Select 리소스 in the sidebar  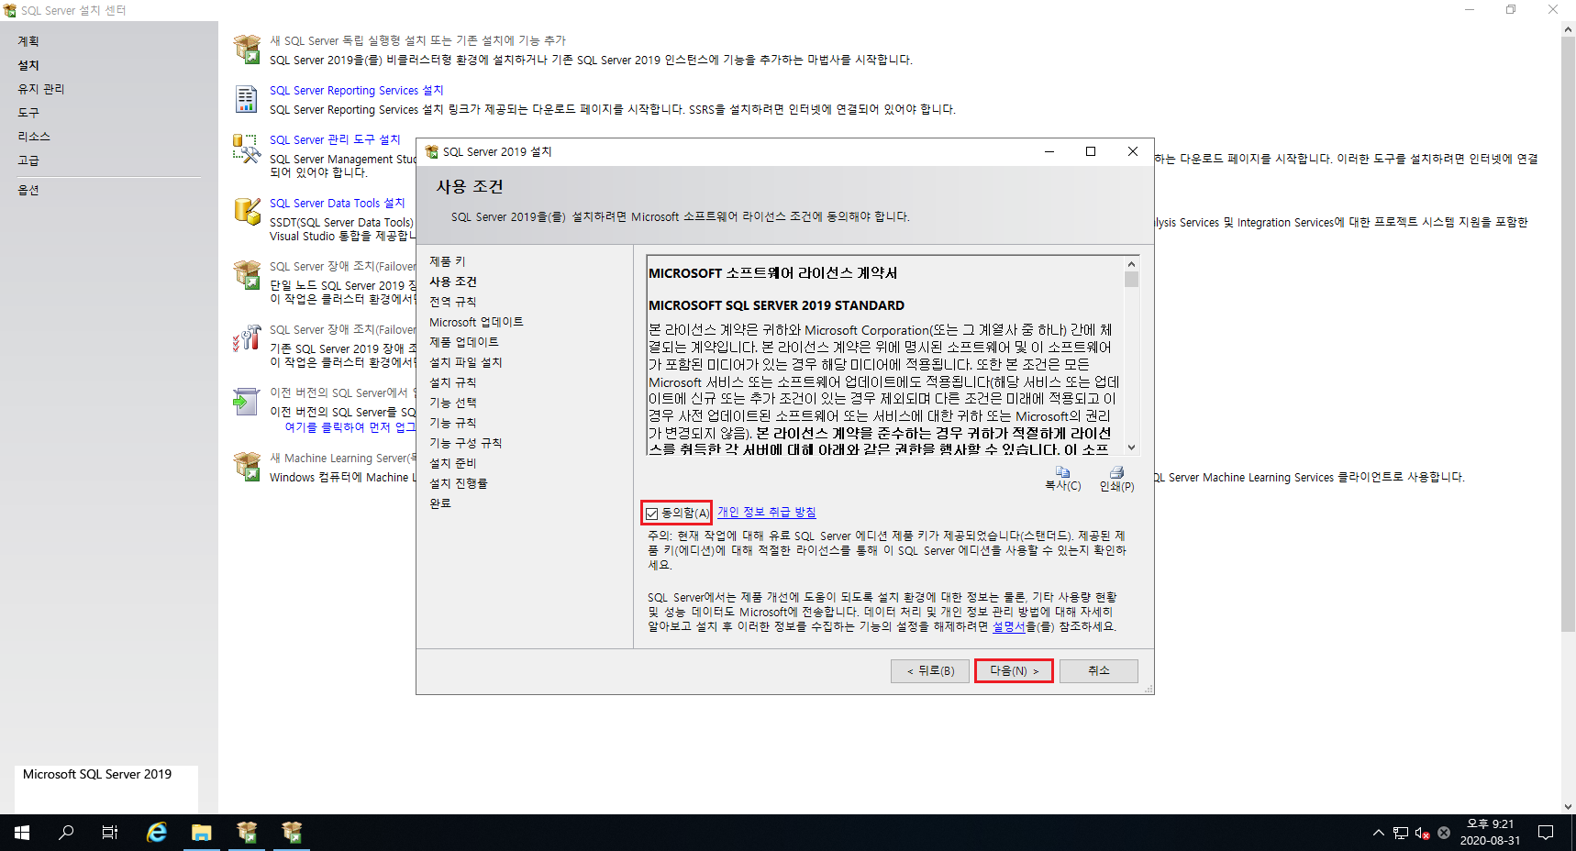(34, 137)
